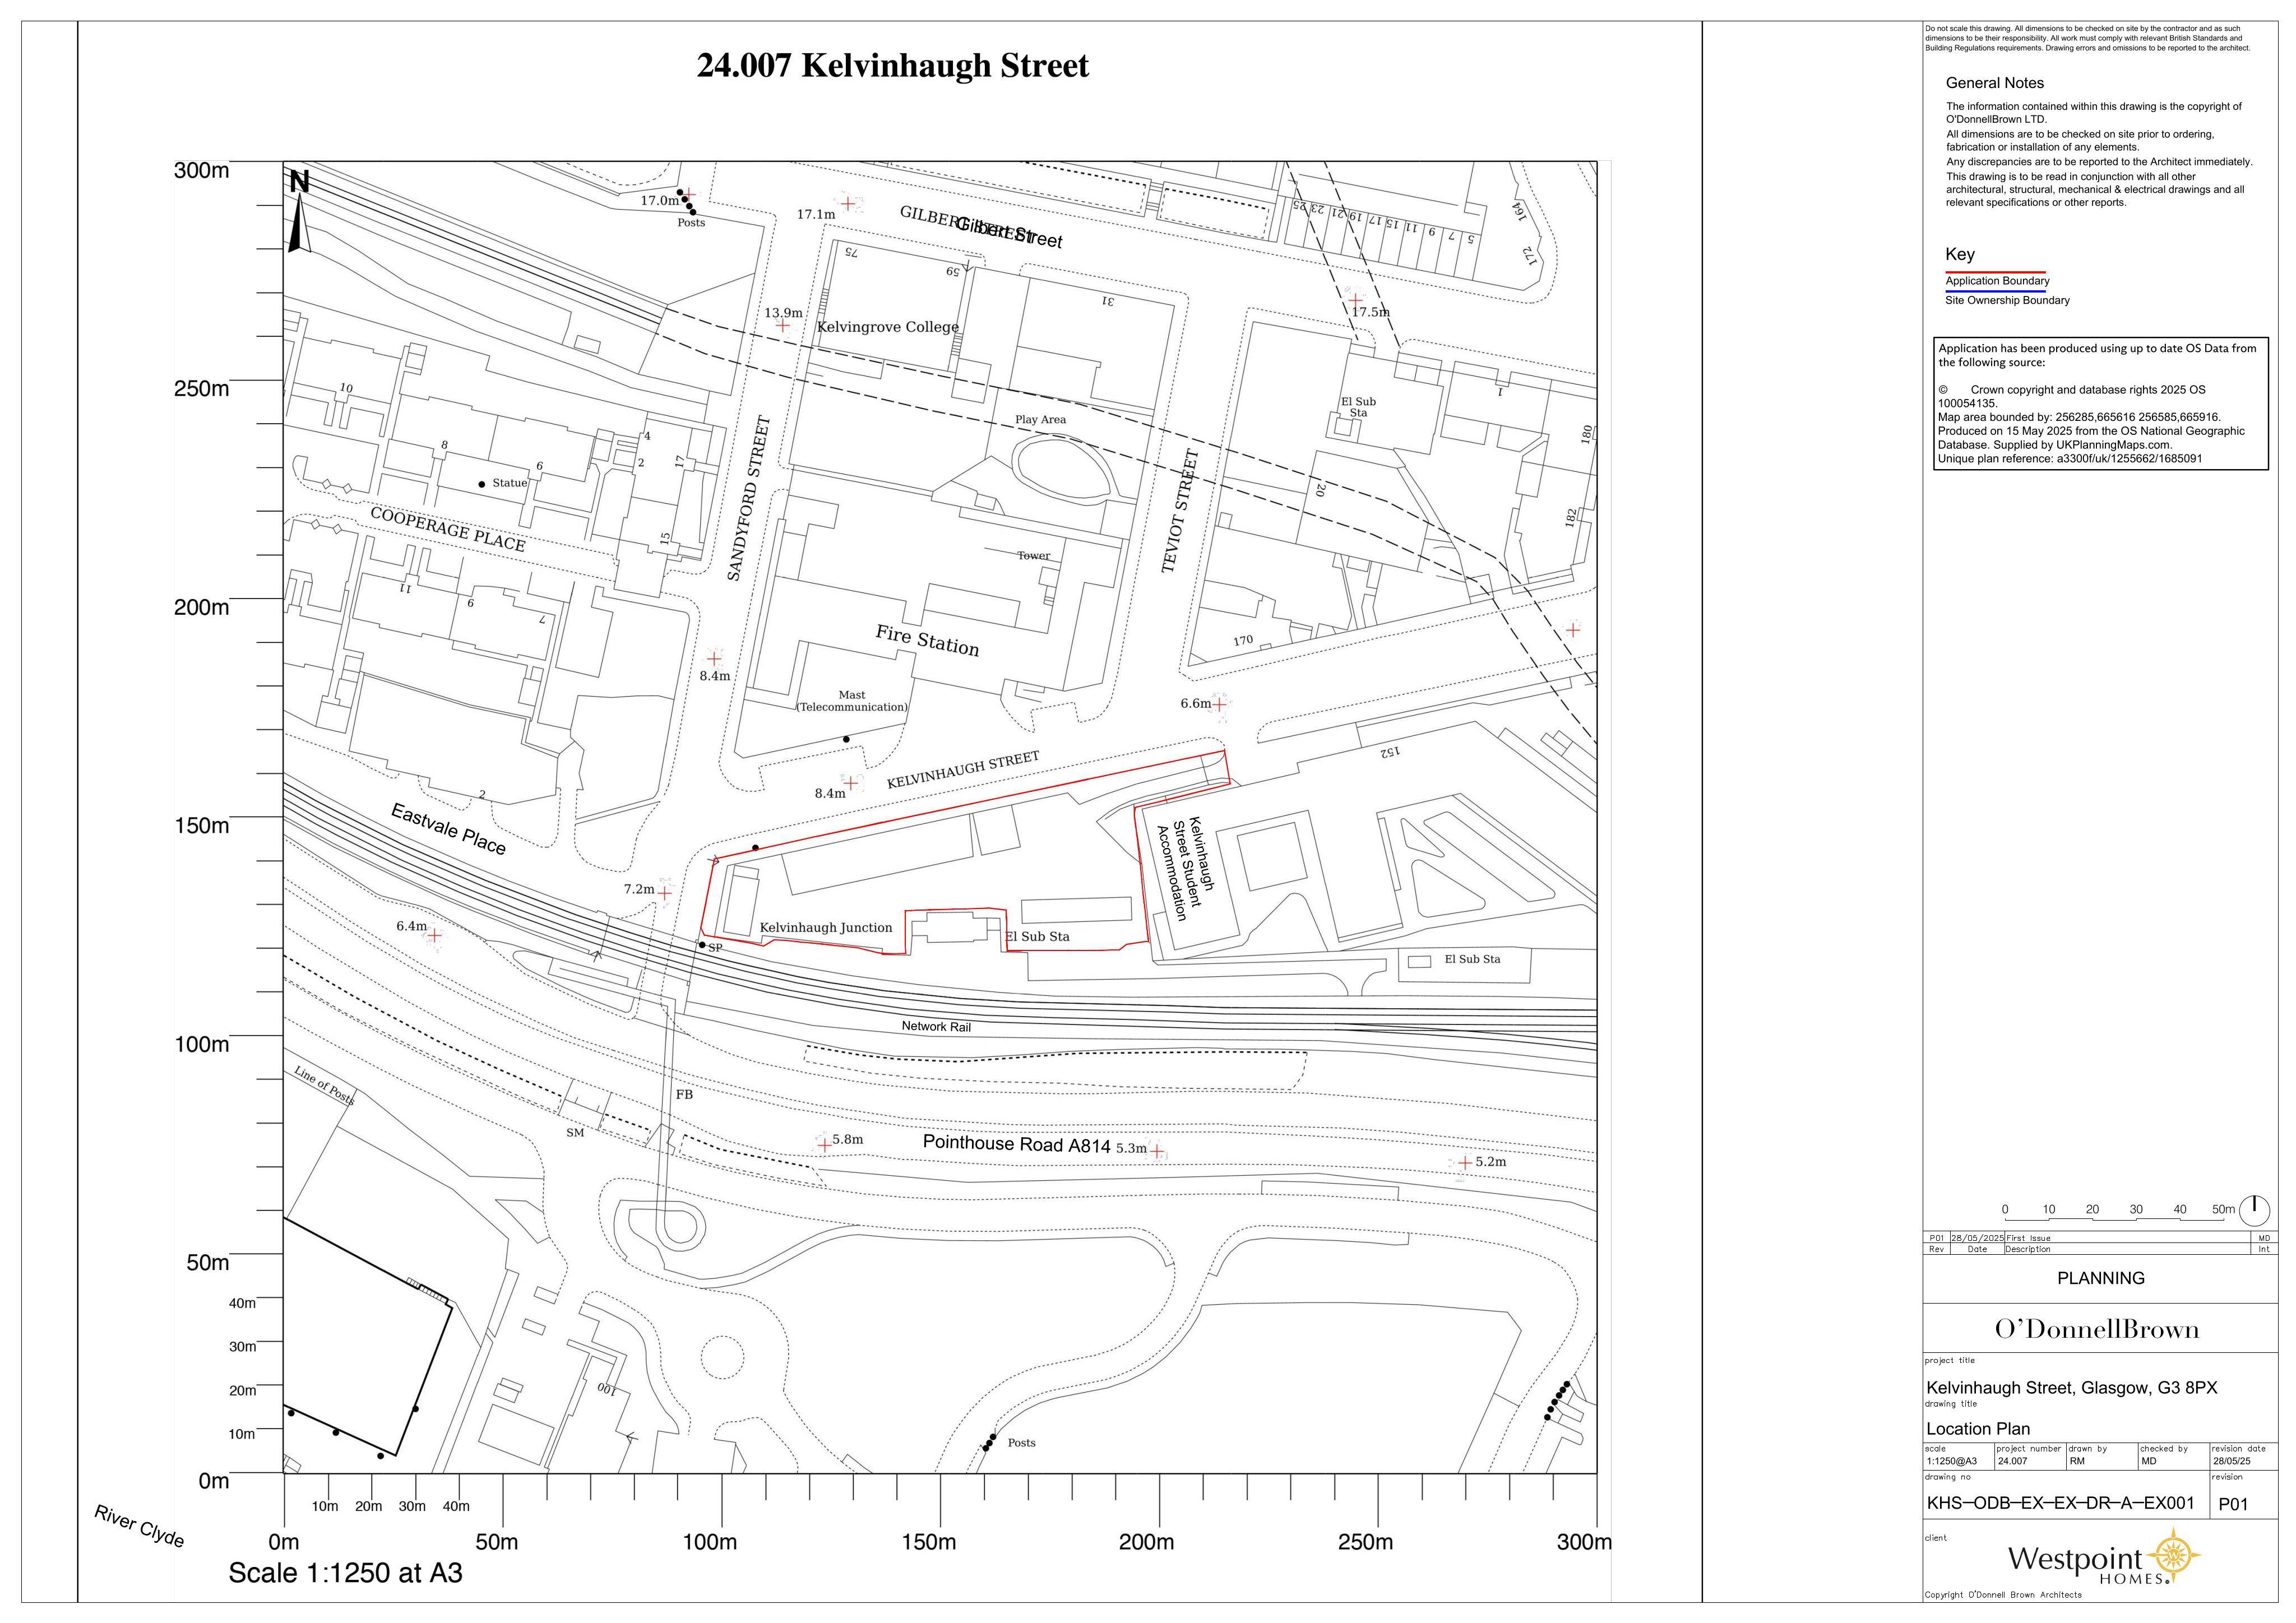Click the 'Tower' label
The width and height of the screenshot is (2296, 1623).
1033,556
